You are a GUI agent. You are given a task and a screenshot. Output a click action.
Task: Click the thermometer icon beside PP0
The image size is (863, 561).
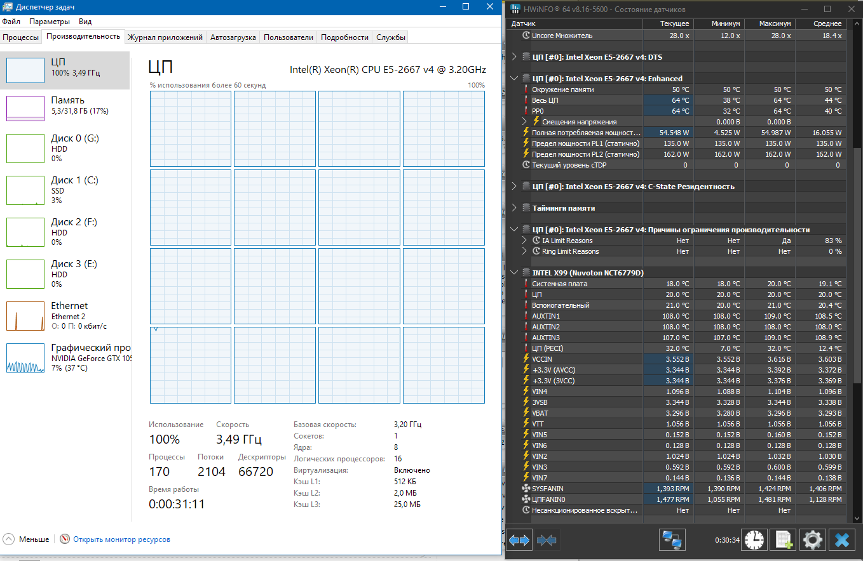click(526, 111)
